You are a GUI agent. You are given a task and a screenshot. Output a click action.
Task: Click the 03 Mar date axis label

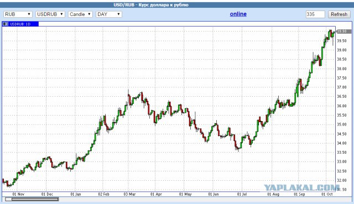point(129,194)
